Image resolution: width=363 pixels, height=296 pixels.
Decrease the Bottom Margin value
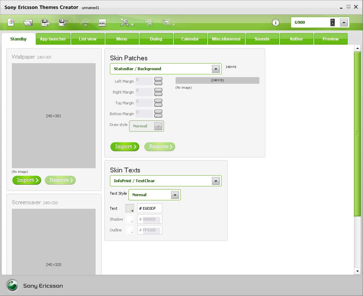[158, 116]
